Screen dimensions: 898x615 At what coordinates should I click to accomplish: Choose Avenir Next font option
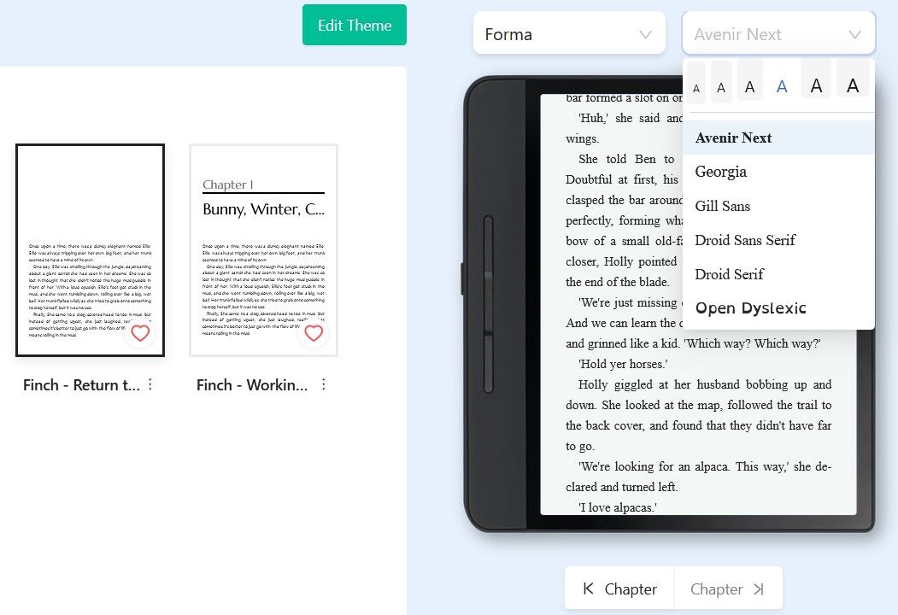[x=778, y=138]
